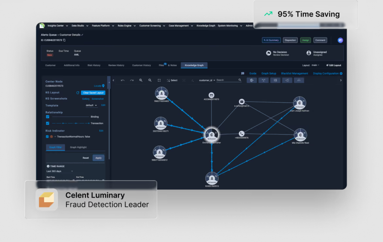Click the brown risk indicator color dot
The height and width of the screenshot is (242, 383).
pos(51,137)
